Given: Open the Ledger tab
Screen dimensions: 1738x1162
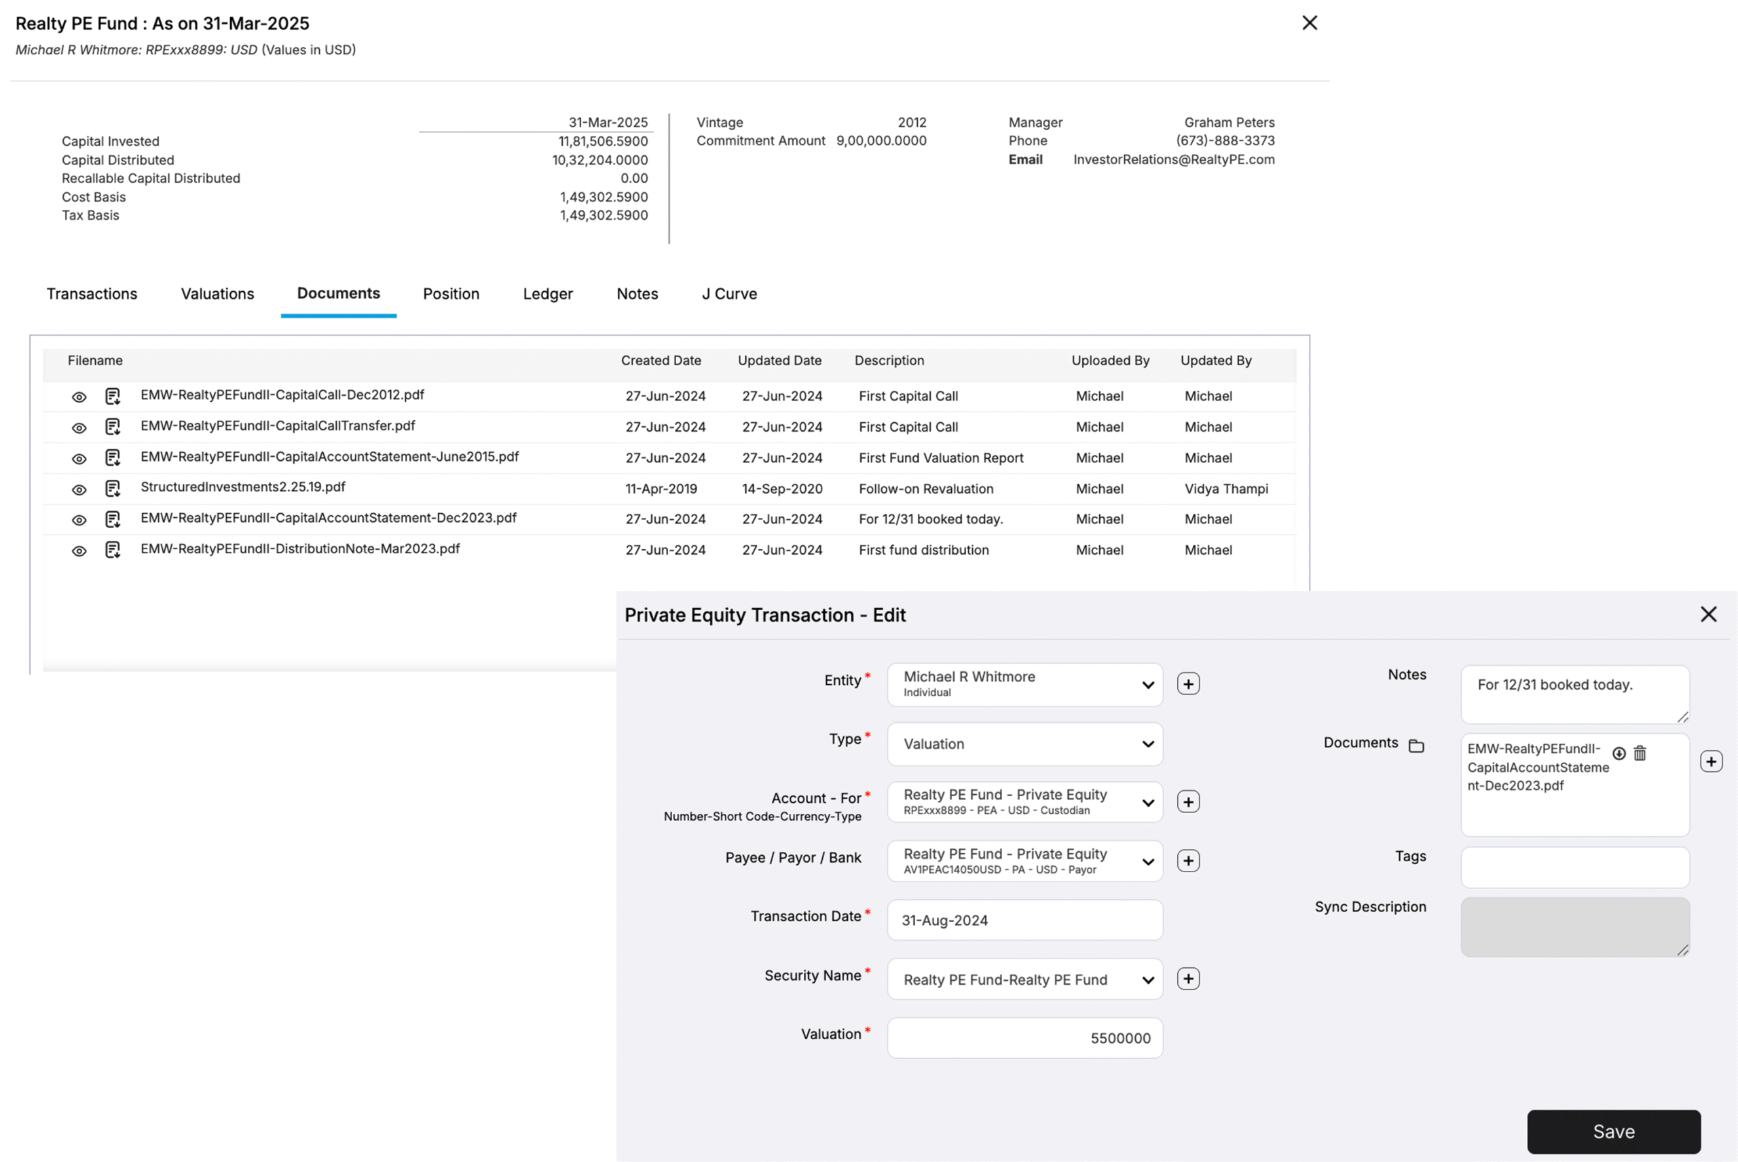Looking at the screenshot, I should coord(547,293).
